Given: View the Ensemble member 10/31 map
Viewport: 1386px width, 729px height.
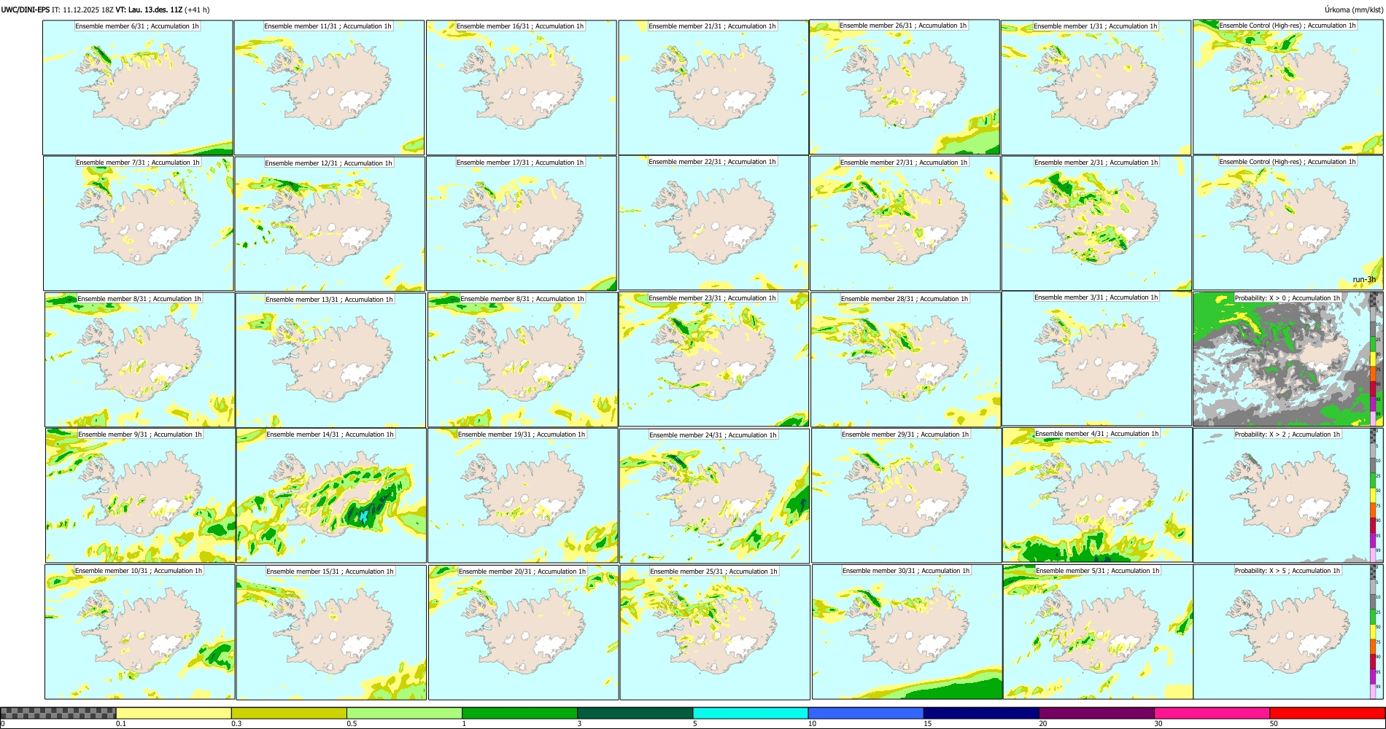Looking at the screenshot, I should coord(139,632).
